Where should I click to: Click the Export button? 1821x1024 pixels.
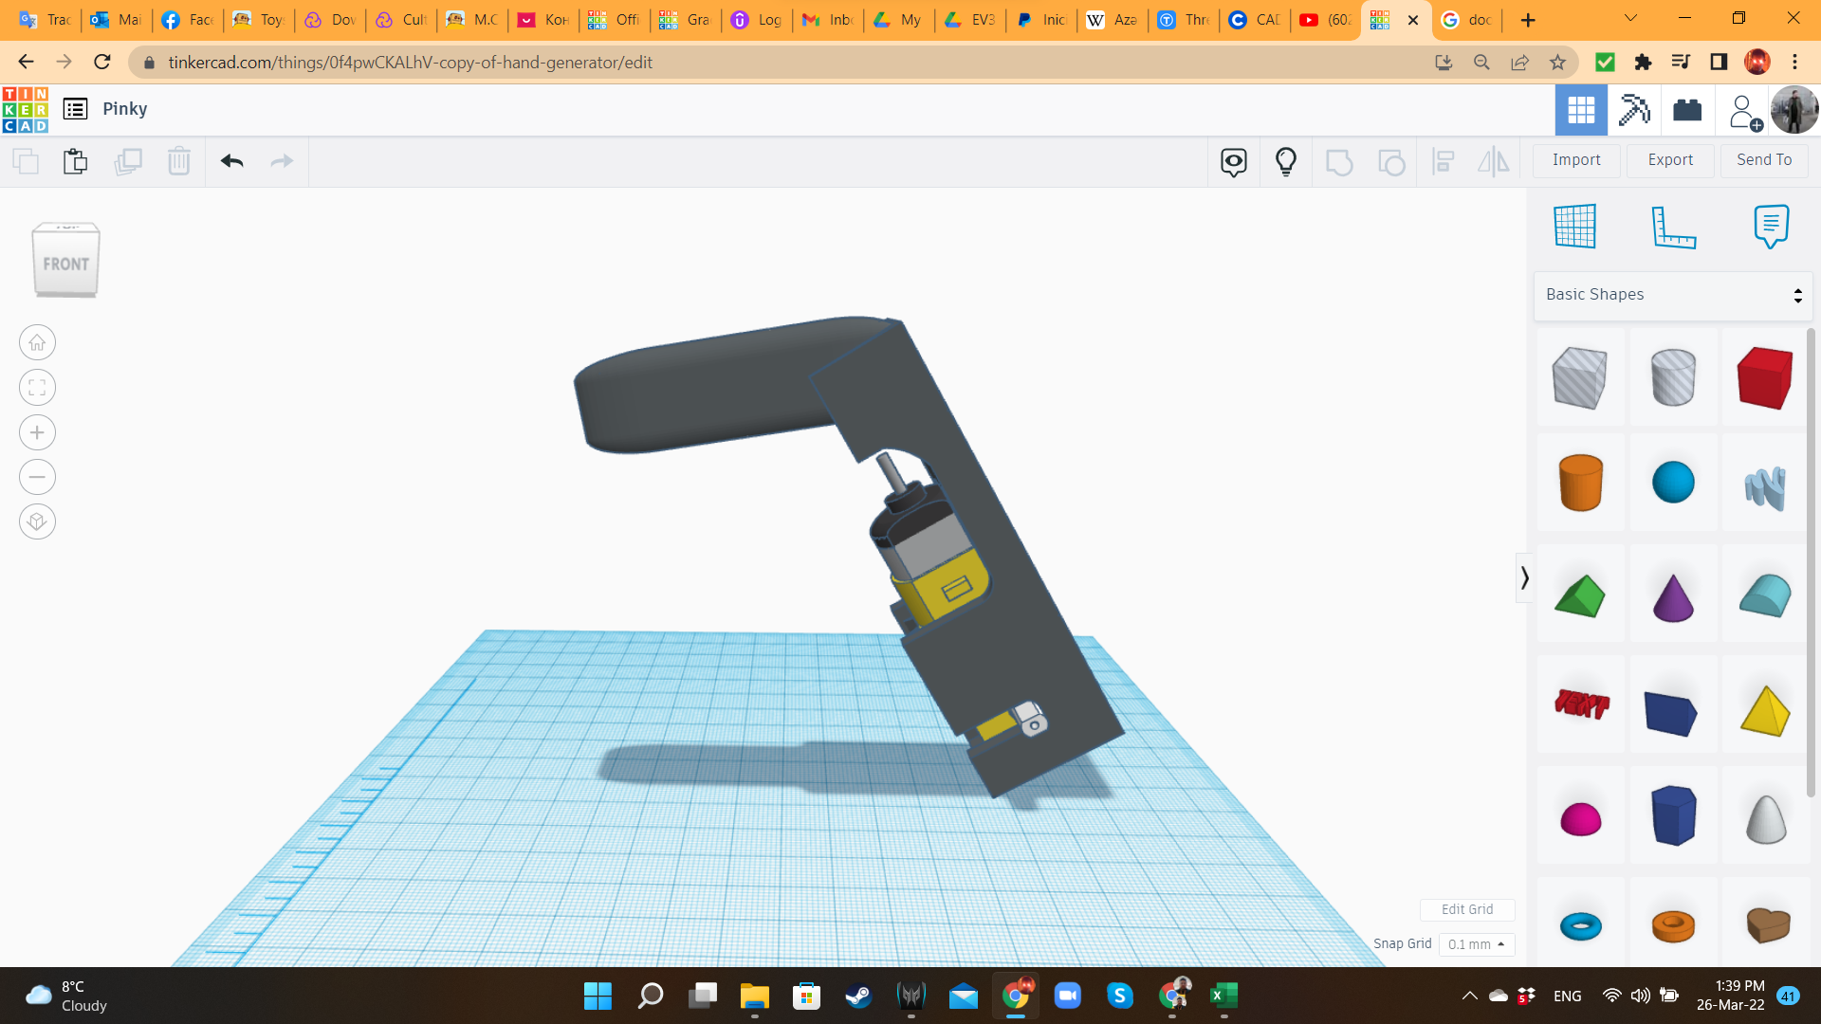(1670, 160)
